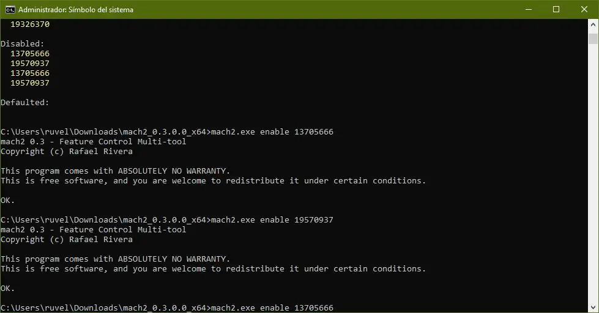Click the title text 'Administrador: Símbolo del sistema'
The height and width of the screenshot is (313, 599).
coord(76,10)
